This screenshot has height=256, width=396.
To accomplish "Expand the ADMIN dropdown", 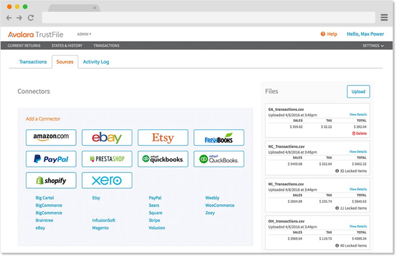I will pos(84,34).
